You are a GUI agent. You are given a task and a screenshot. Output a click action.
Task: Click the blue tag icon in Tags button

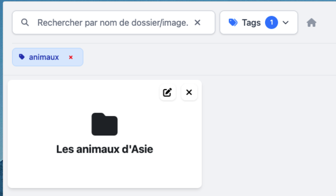click(x=233, y=23)
